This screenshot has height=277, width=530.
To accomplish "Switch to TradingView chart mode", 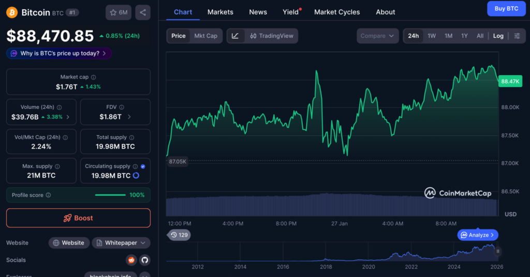I will (x=271, y=36).
